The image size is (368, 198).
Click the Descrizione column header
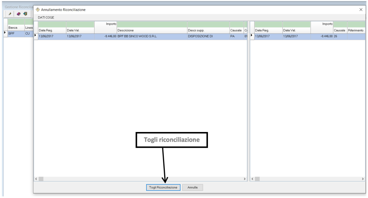pyautogui.click(x=151, y=30)
